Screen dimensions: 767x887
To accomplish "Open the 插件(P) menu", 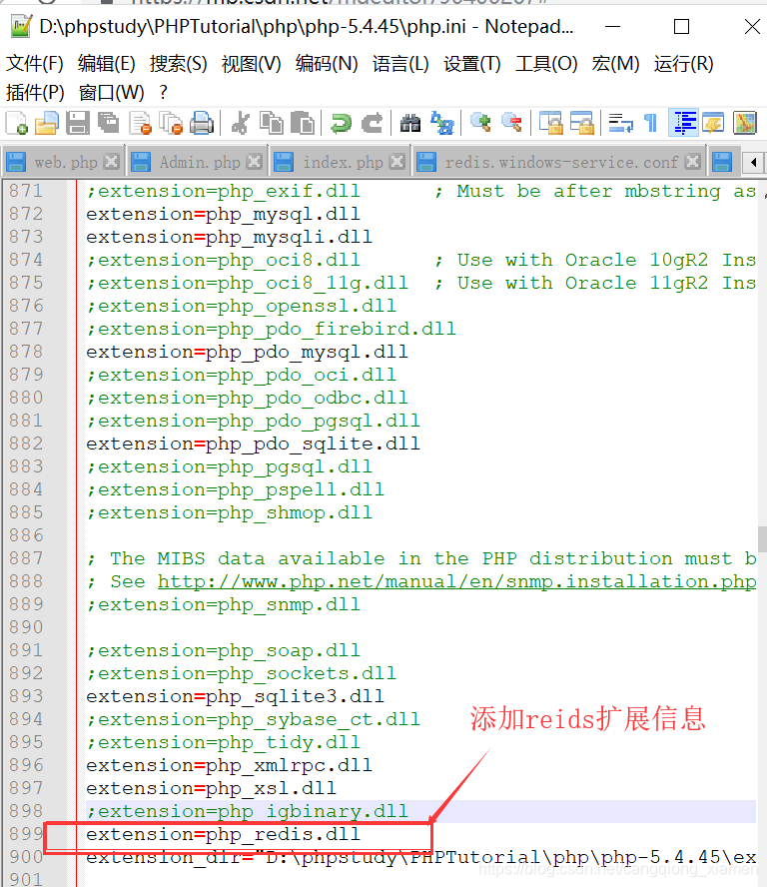I will click(x=35, y=92).
